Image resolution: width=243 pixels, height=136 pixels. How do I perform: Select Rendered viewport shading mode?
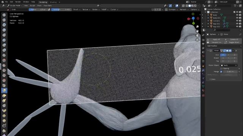pyautogui.click(x=195, y=6)
